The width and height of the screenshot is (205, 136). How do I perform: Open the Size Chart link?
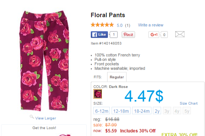pyautogui.click(x=189, y=103)
